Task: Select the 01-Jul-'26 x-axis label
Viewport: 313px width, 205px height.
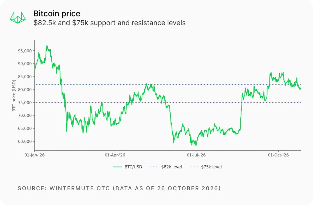Action: click(195, 155)
